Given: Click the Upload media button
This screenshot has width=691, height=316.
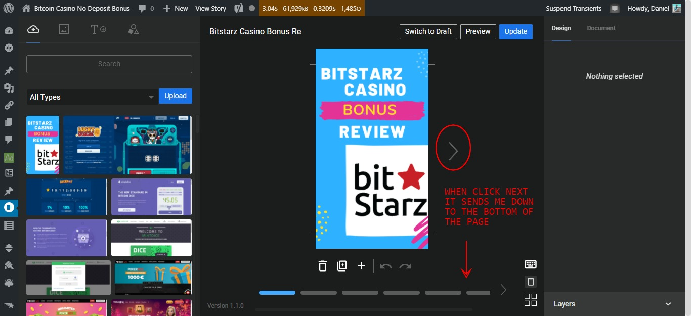Looking at the screenshot, I should click(x=176, y=96).
